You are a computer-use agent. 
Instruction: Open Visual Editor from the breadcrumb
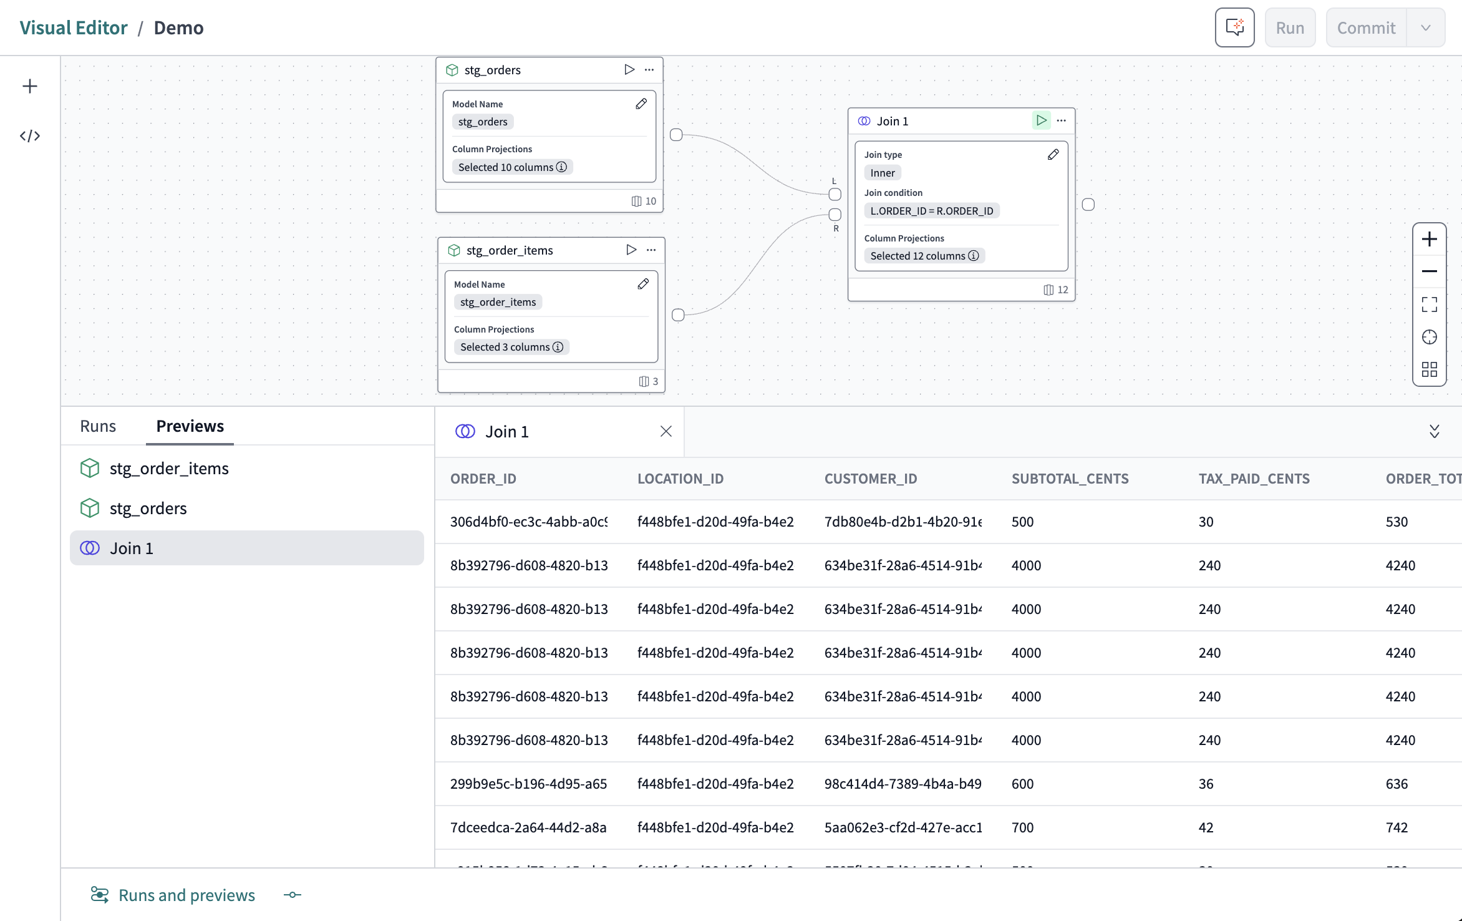tap(73, 27)
